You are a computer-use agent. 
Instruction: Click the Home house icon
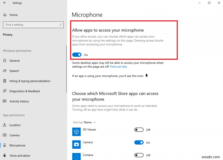point(5,15)
